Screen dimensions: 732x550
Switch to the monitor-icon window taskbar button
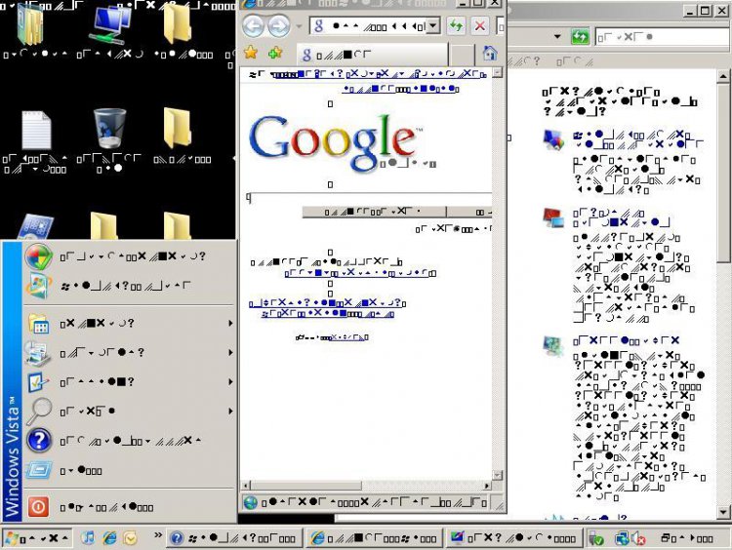(x=514, y=538)
